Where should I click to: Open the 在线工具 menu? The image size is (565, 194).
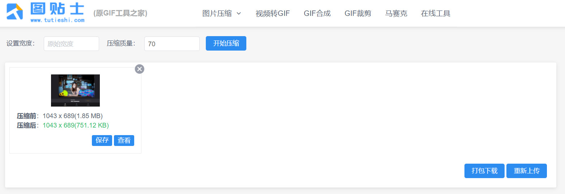pyautogui.click(x=436, y=14)
